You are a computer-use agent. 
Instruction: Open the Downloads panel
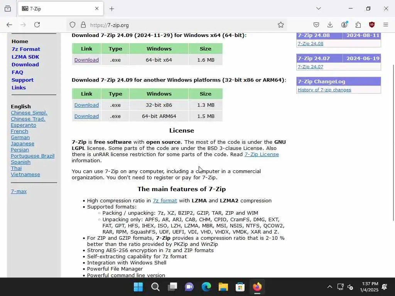(x=330, y=25)
